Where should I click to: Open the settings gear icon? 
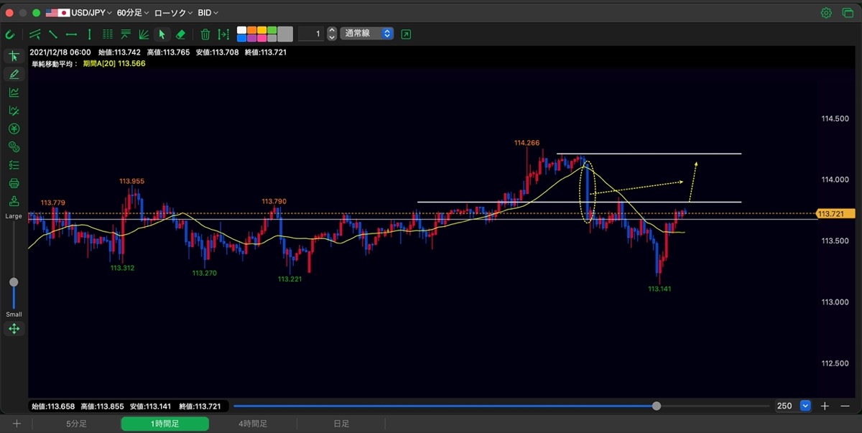point(826,13)
